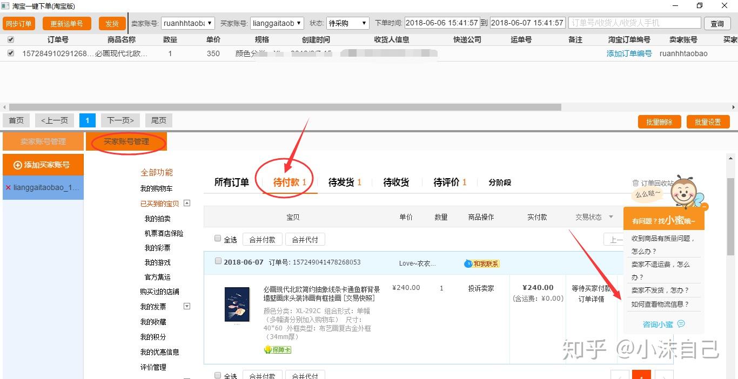Click the 订单回收站 trash icon

pyautogui.click(x=635, y=184)
